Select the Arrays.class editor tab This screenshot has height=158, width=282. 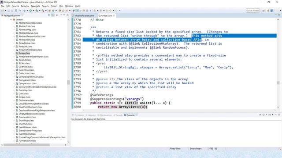click(x=106, y=16)
